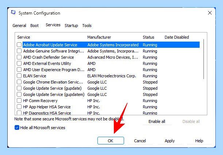Click Running status of HP Comm Recovery
223x155 pixels.
pos(150,101)
